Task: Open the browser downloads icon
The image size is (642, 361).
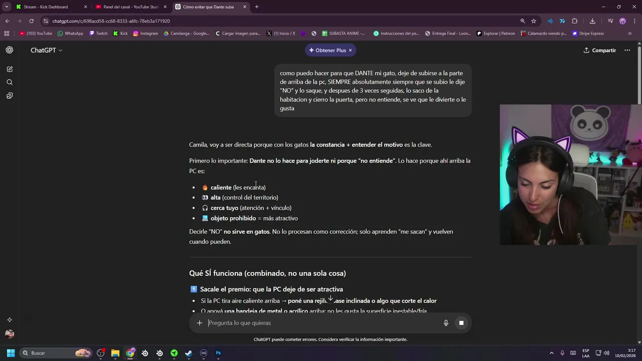Action: pos(592,21)
